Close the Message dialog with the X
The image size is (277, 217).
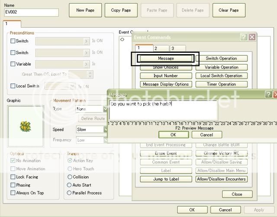tap(275, 94)
